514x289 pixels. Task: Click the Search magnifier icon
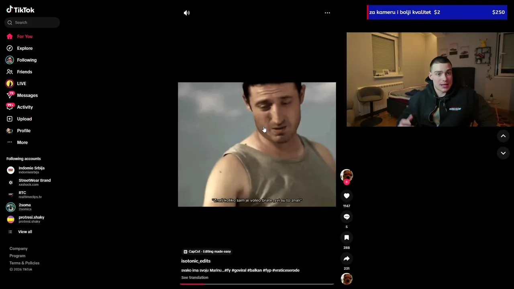tap(10, 22)
